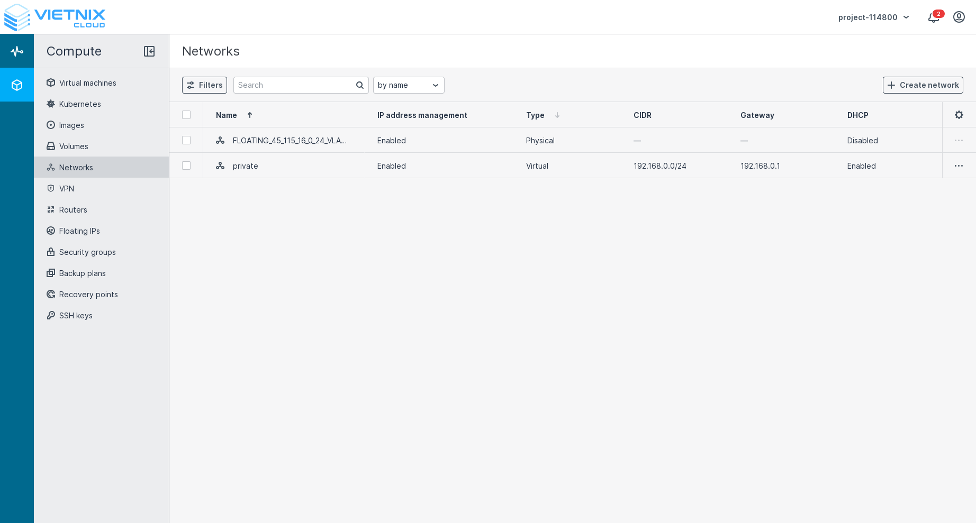This screenshot has height=523, width=976.
Task: Click the Create network button
Action: pyautogui.click(x=923, y=85)
